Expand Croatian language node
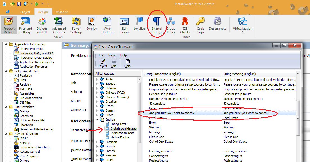This screenshot has width=310, height=162. point(97,102)
